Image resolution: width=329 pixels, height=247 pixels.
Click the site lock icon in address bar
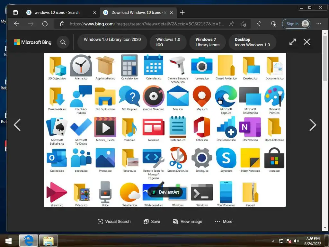click(62, 24)
